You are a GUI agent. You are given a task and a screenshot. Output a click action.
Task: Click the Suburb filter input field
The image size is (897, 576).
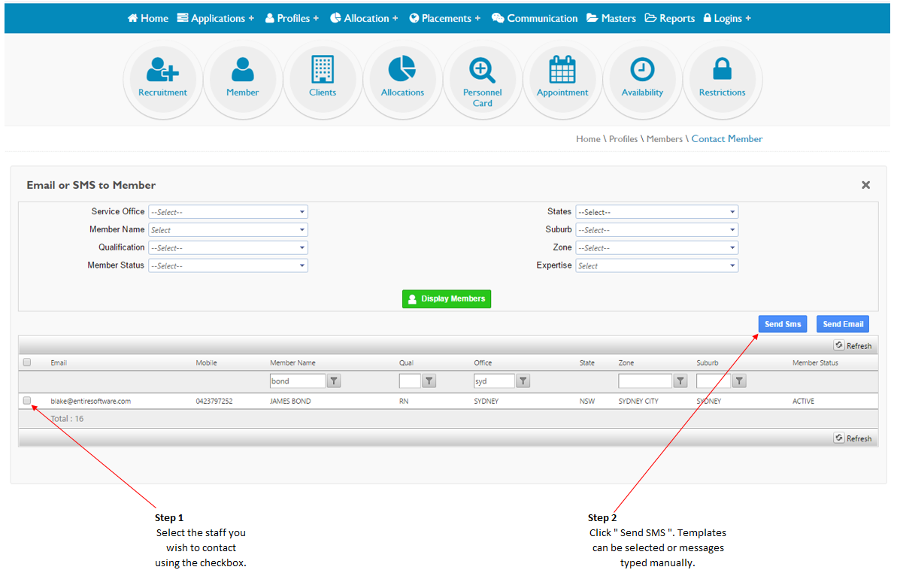[x=714, y=381]
